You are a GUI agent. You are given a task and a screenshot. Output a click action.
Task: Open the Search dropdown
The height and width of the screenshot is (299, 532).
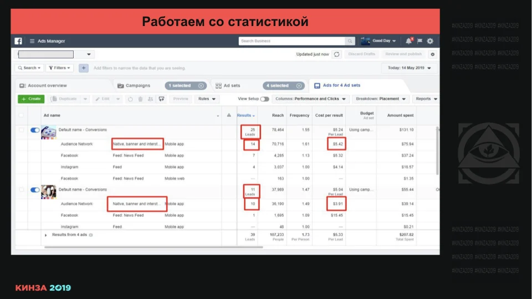(29, 68)
